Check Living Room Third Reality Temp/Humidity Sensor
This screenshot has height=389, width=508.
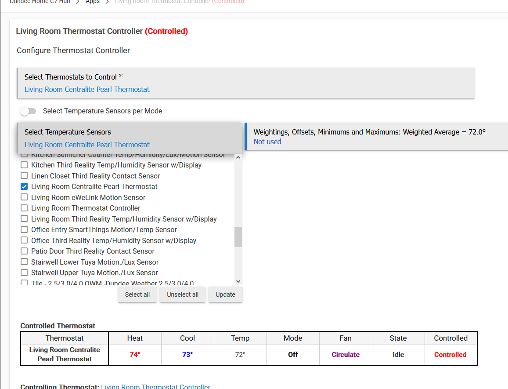click(x=24, y=218)
